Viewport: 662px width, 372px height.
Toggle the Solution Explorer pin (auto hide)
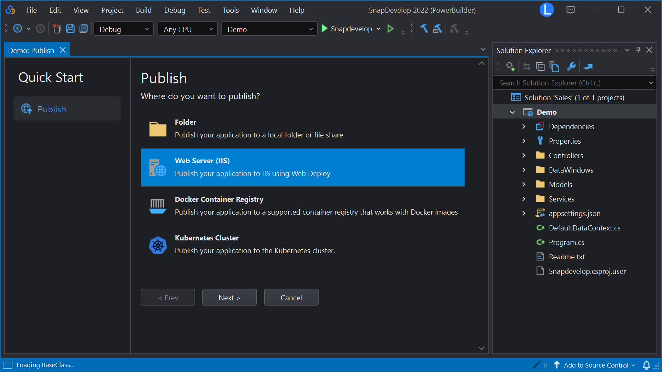638,50
